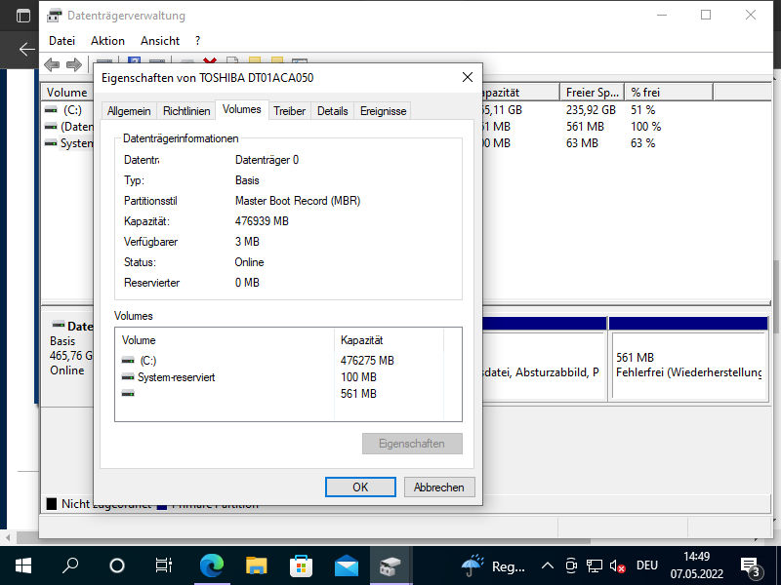Image resolution: width=781 pixels, height=585 pixels.
Task: Open the Details tab
Action: pos(332,111)
